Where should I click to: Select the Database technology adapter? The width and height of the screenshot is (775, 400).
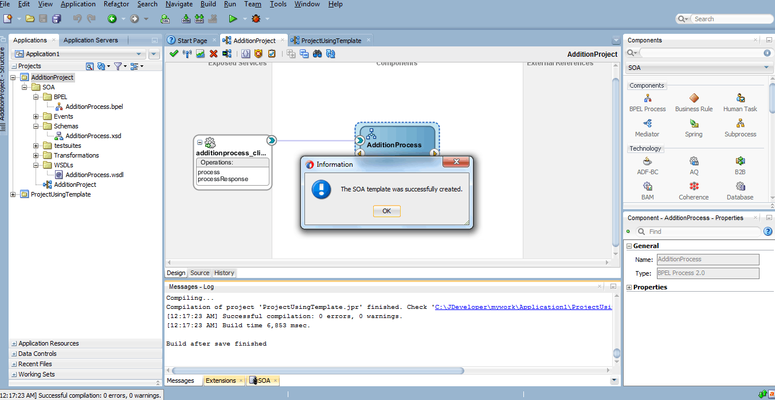pyautogui.click(x=740, y=191)
